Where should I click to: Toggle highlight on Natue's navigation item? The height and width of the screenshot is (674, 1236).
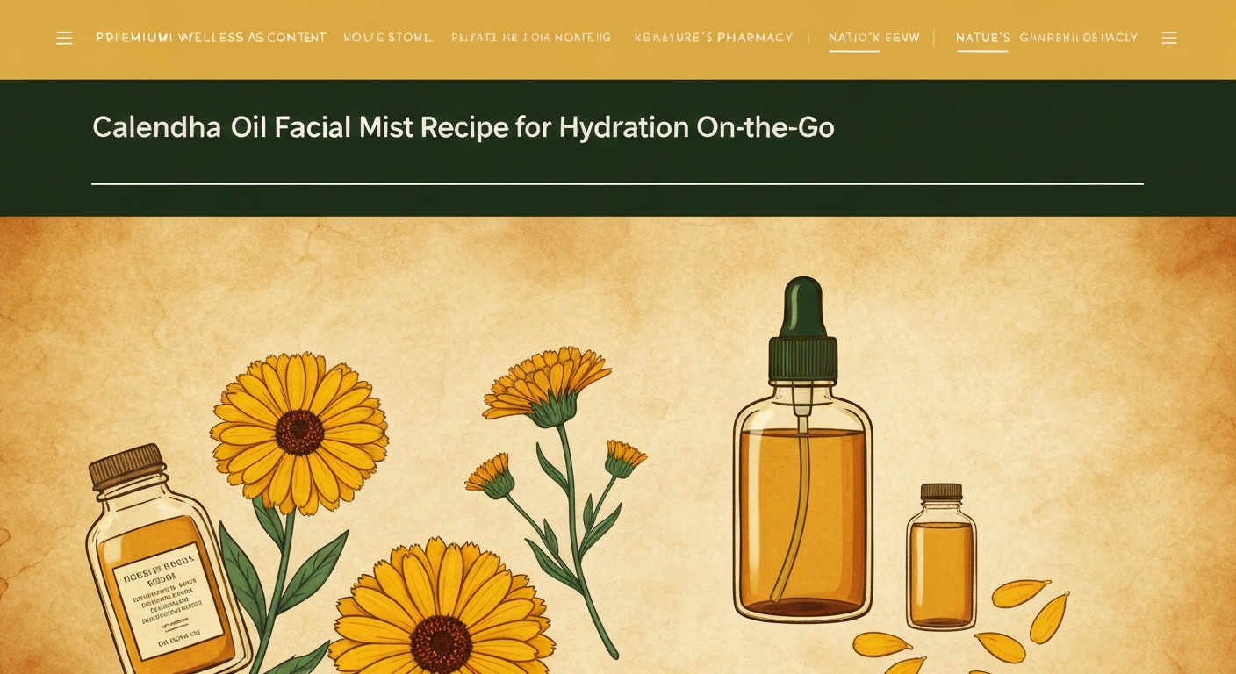click(x=981, y=38)
